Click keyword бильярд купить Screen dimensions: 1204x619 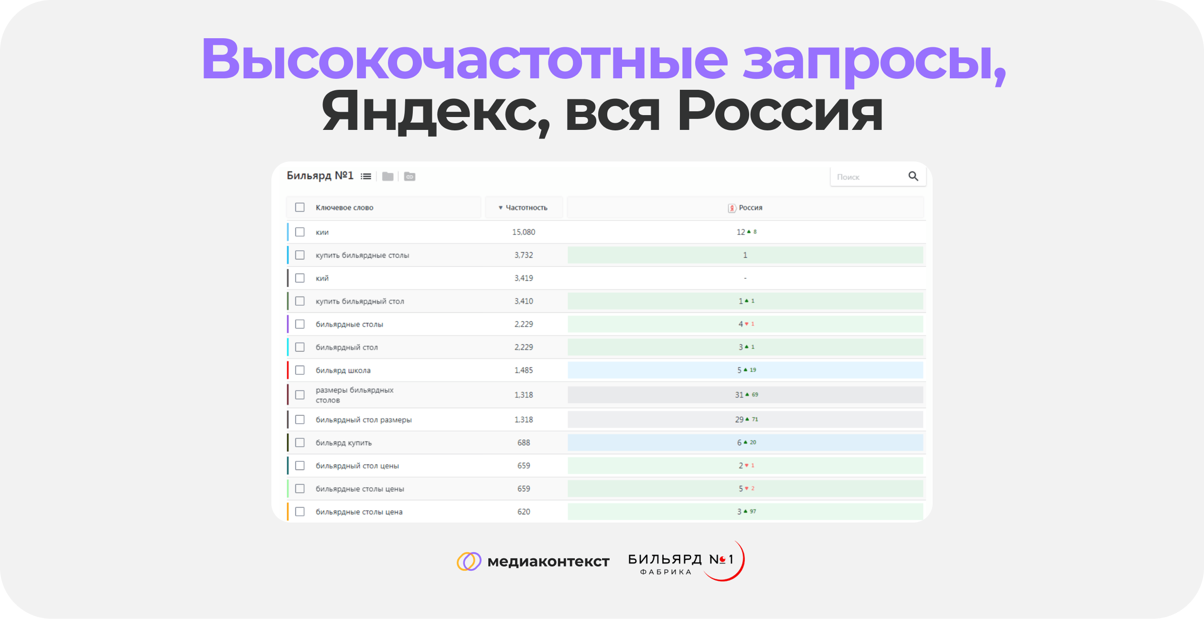[x=344, y=443]
